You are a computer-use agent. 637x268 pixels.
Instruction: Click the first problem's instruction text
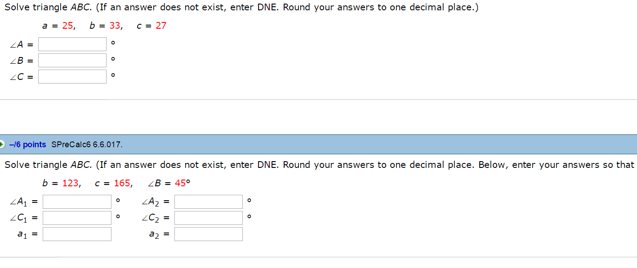(x=241, y=8)
